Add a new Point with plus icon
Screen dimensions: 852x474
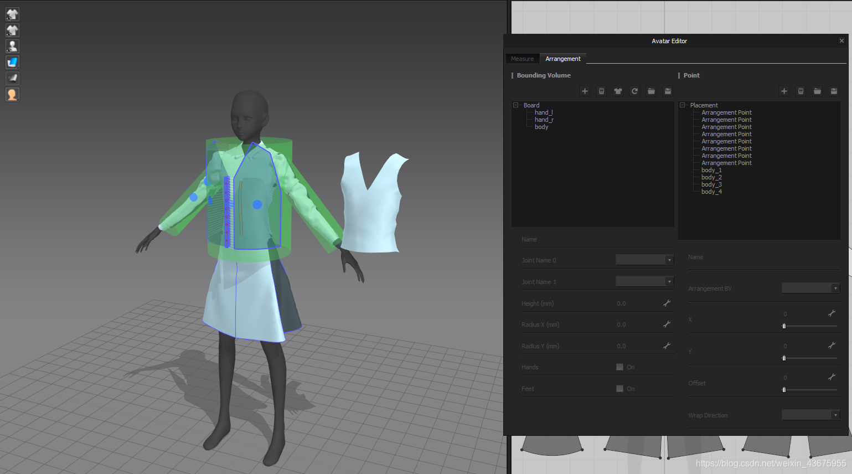point(784,91)
